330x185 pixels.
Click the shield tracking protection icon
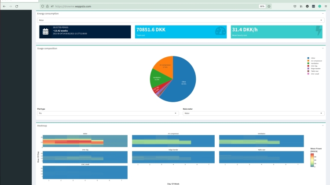coord(42,6)
